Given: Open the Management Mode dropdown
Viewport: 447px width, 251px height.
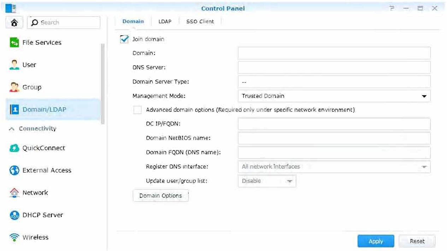Looking at the screenshot, I should click(x=334, y=96).
